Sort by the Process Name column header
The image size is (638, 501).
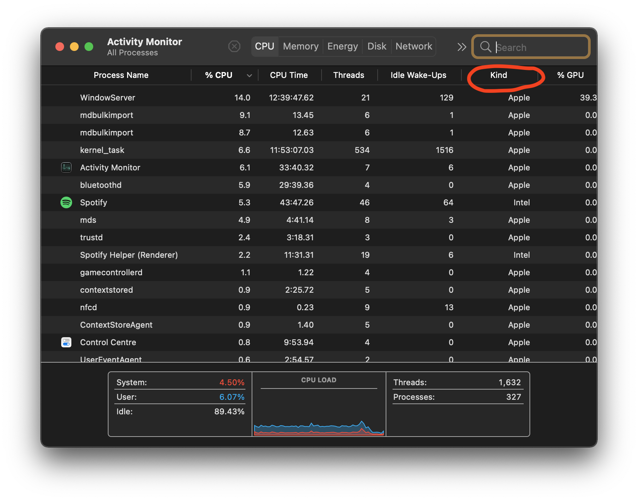click(x=121, y=75)
